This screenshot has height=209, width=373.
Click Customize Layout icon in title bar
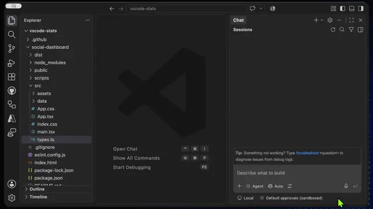[333, 9]
